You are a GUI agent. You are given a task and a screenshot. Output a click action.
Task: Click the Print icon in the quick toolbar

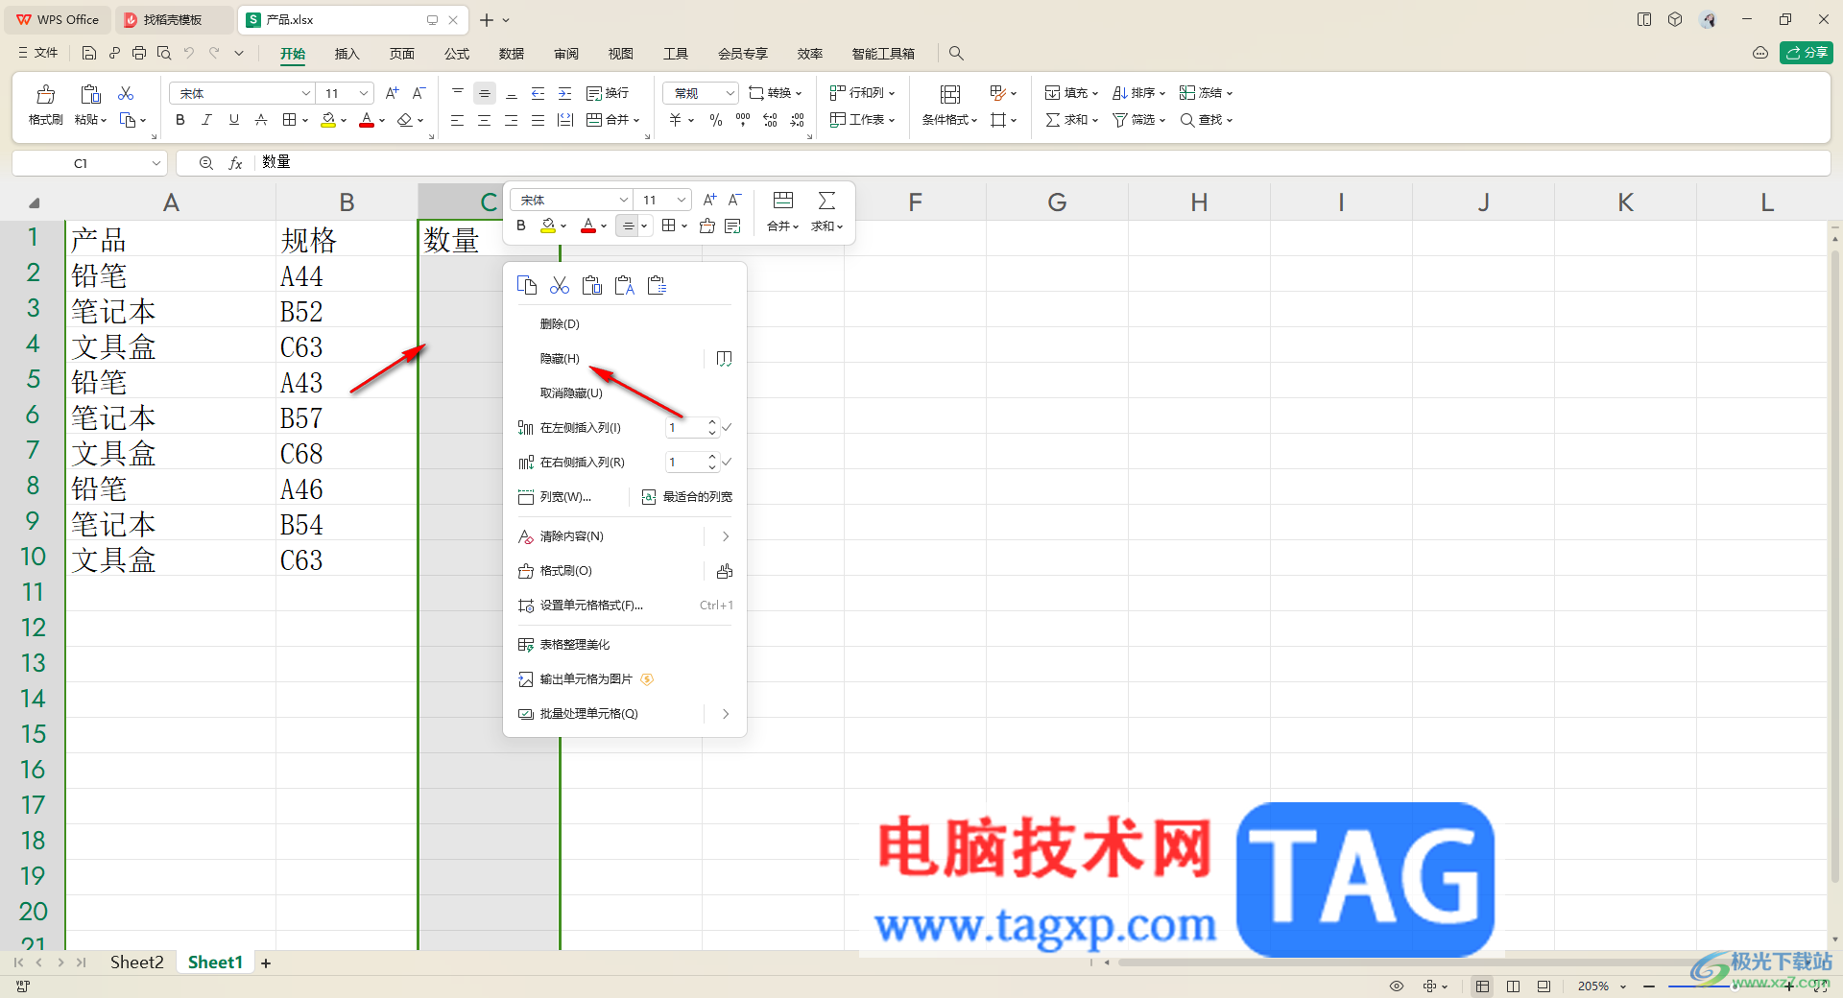point(139,53)
